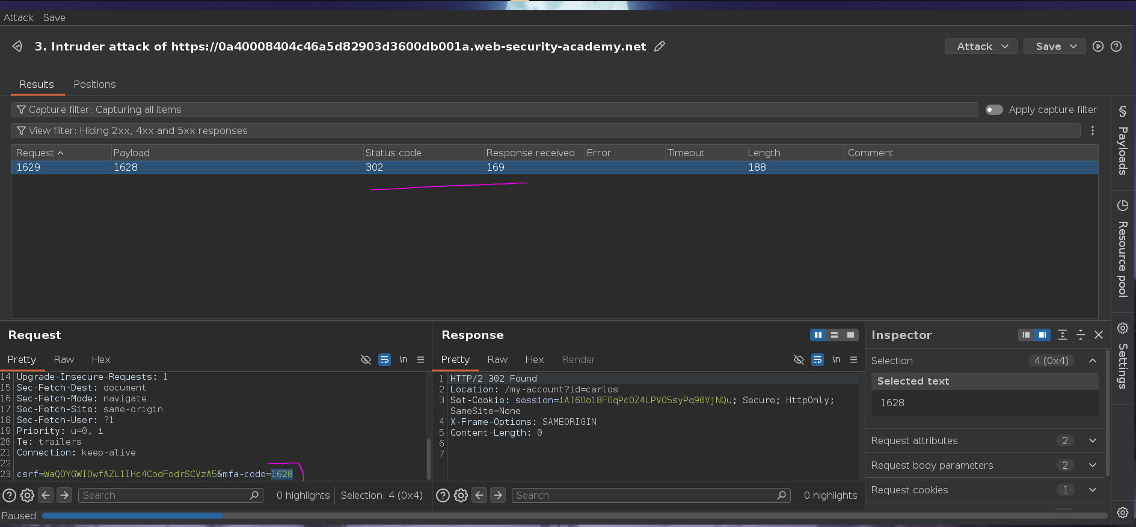This screenshot has width=1136, height=527.
Task: Sort by the Request column header
Action: tap(61, 153)
